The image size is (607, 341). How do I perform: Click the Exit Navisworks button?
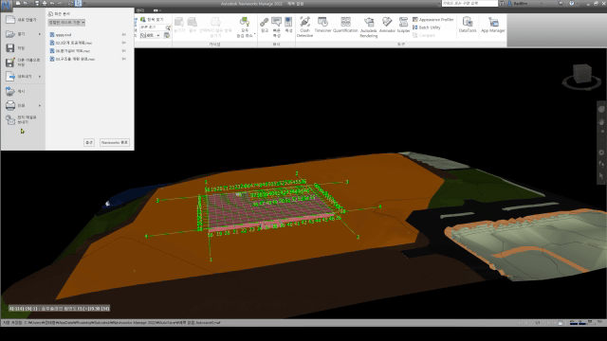[x=114, y=143]
